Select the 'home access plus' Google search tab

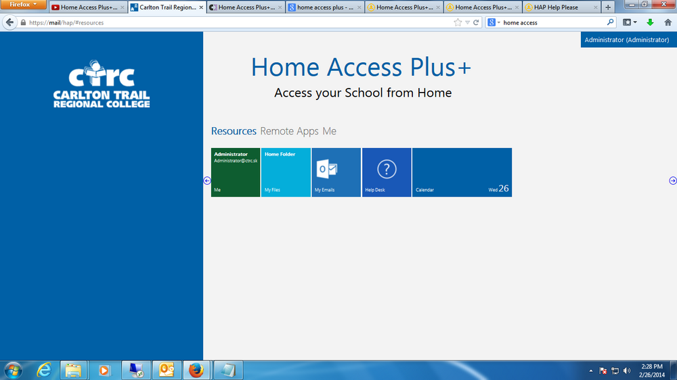point(325,7)
